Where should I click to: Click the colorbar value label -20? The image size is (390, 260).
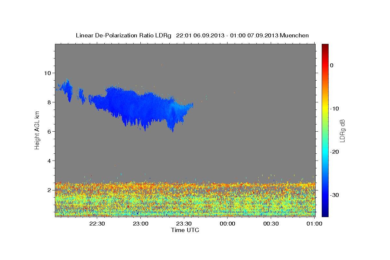point(334,152)
